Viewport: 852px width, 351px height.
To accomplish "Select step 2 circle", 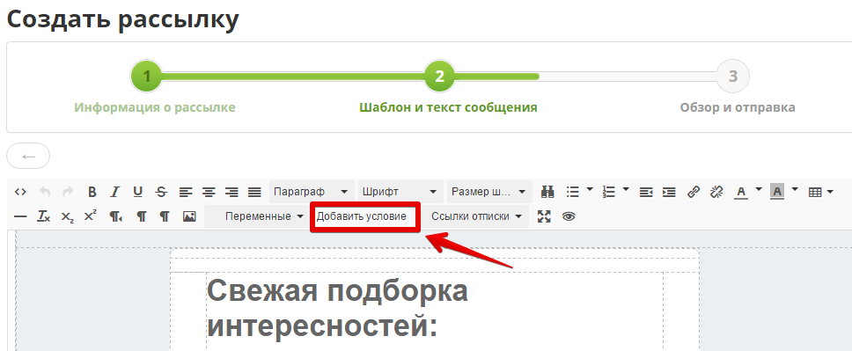I will pyautogui.click(x=439, y=76).
